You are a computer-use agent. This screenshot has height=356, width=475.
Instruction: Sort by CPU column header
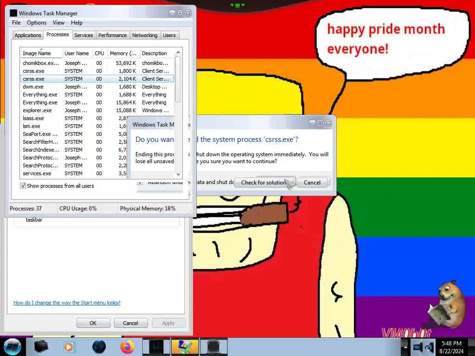tap(99, 53)
